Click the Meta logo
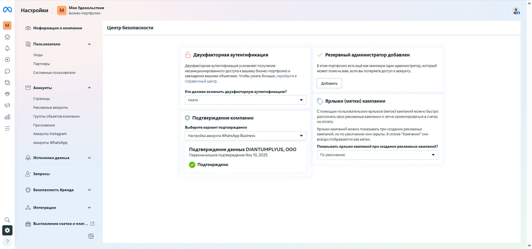The width and height of the screenshot is (532, 249). 7,10
